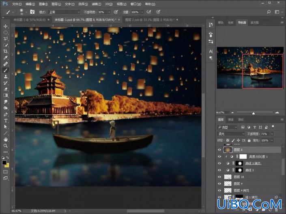Hide the 曲线 3 拷贝 layer
The image size is (286, 214).
[x=219, y=163]
